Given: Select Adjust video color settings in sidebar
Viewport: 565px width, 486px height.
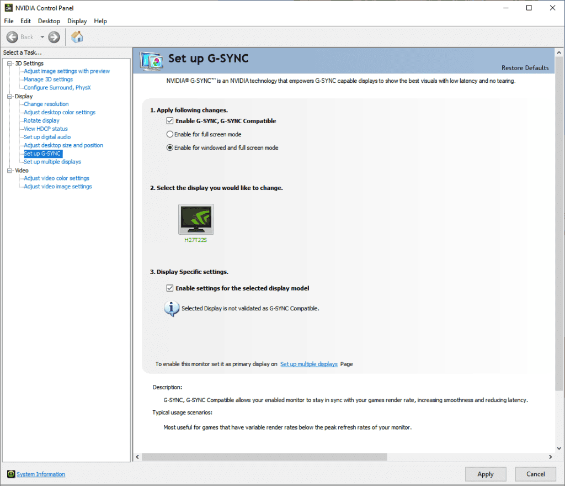Looking at the screenshot, I should [56, 178].
